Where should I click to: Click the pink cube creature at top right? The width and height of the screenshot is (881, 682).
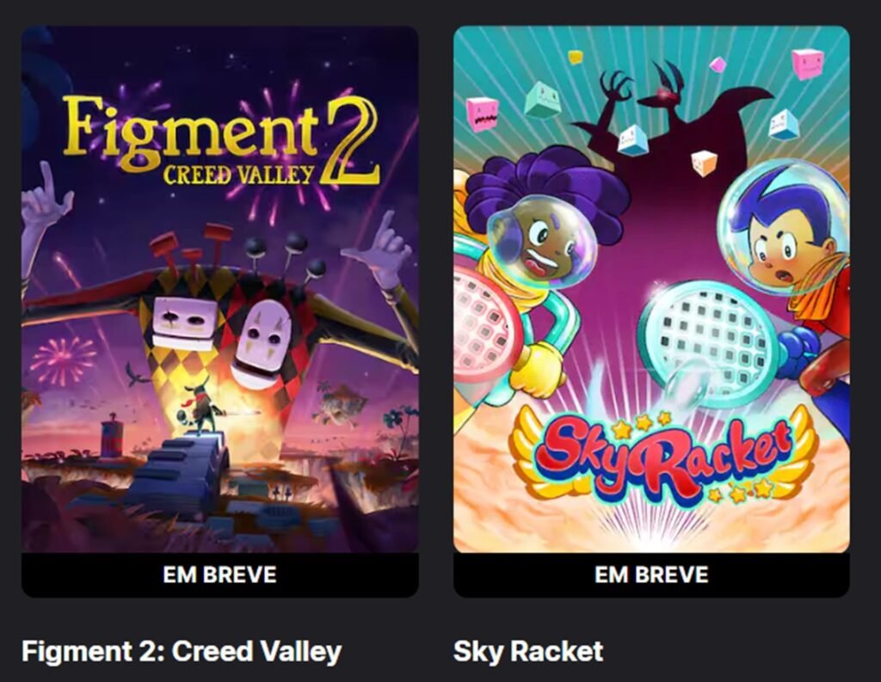[808, 63]
